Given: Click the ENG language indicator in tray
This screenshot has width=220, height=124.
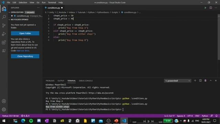Looking at the screenshot, I should pos(197,121).
